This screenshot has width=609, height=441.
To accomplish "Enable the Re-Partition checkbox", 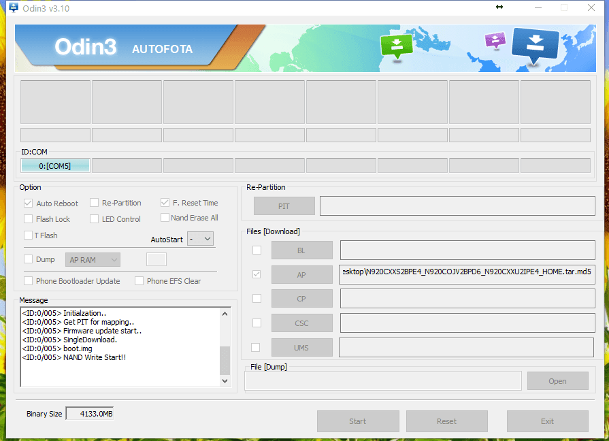I will (94, 203).
